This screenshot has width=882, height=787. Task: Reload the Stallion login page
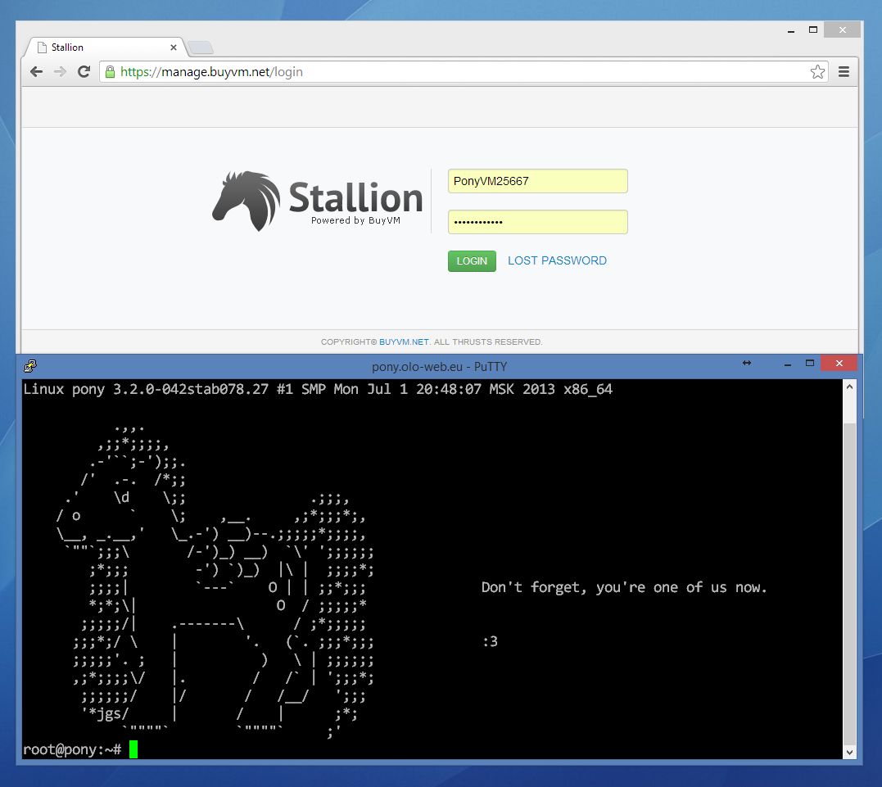(84, 71)
